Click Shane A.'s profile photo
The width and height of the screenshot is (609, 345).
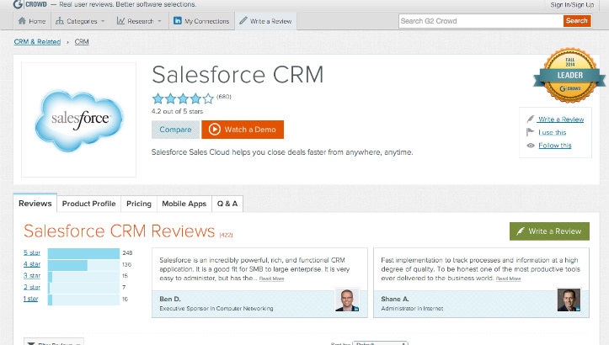tap(569, 300)
